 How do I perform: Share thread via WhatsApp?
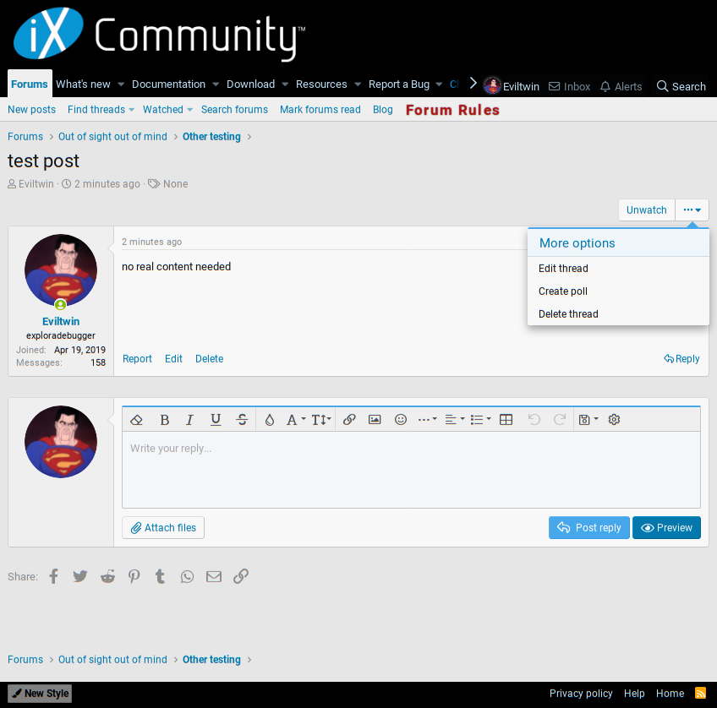click(x=187, y=576)
